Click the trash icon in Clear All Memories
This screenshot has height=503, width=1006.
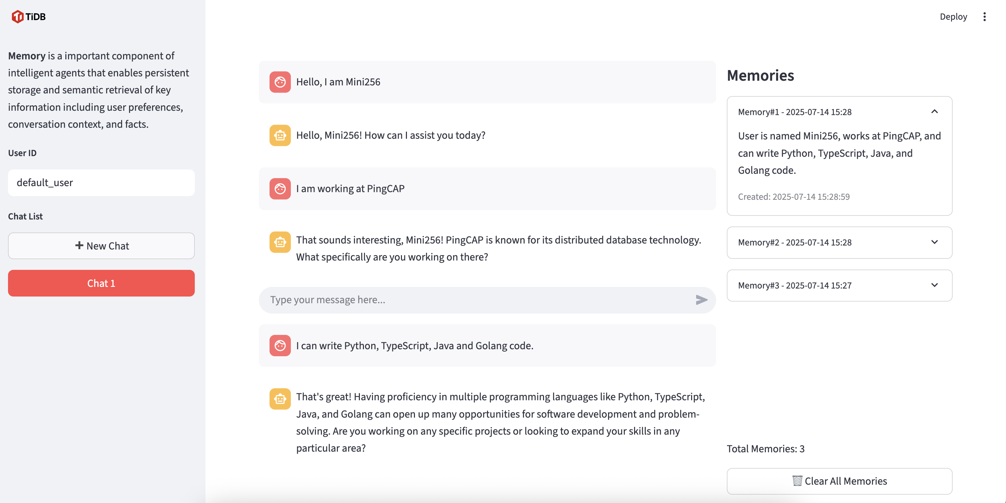point(797,481)
